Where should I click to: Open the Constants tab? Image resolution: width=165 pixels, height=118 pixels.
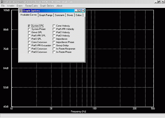click(x=60, y=15)
